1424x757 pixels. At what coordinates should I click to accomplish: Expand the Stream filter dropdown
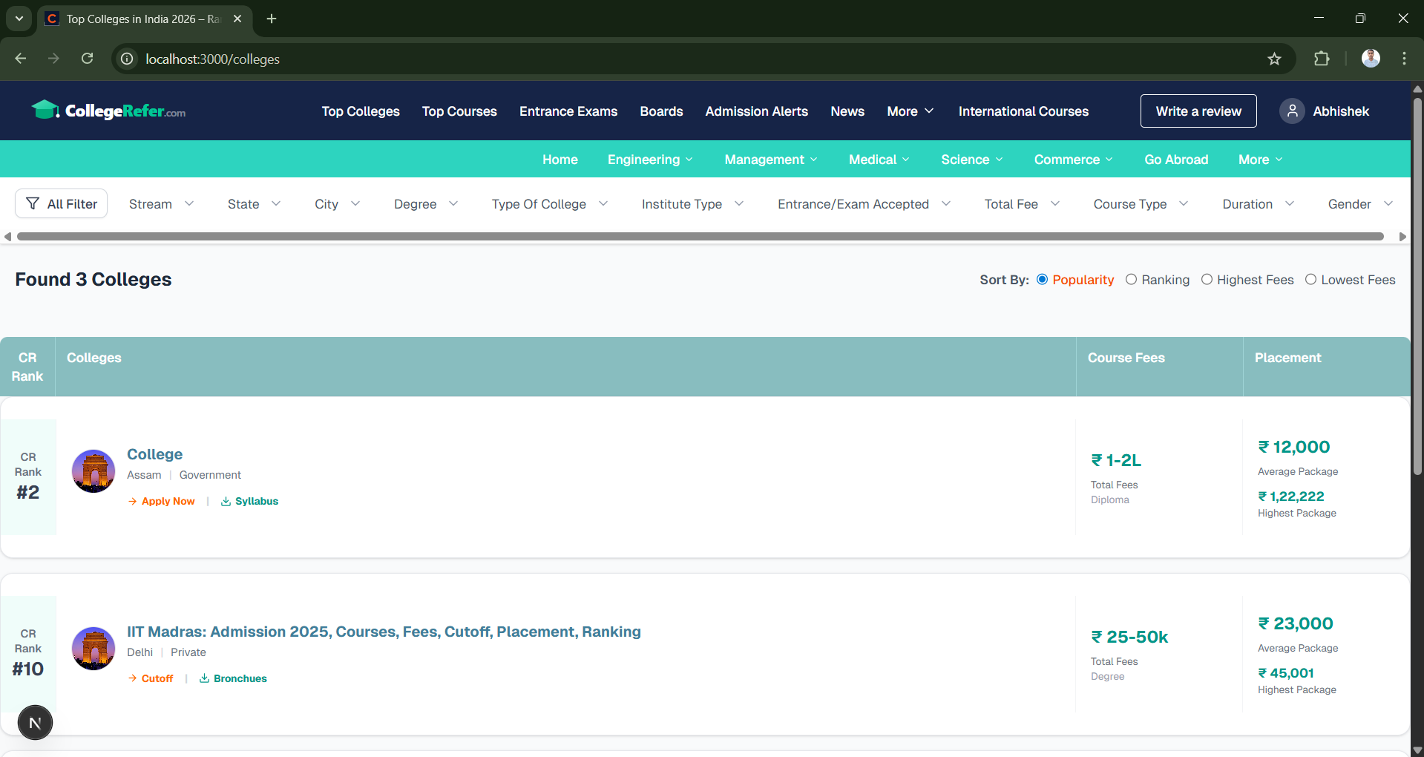[x=161, y=204]
